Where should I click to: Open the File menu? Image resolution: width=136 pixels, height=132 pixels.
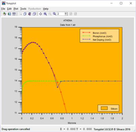3,9
